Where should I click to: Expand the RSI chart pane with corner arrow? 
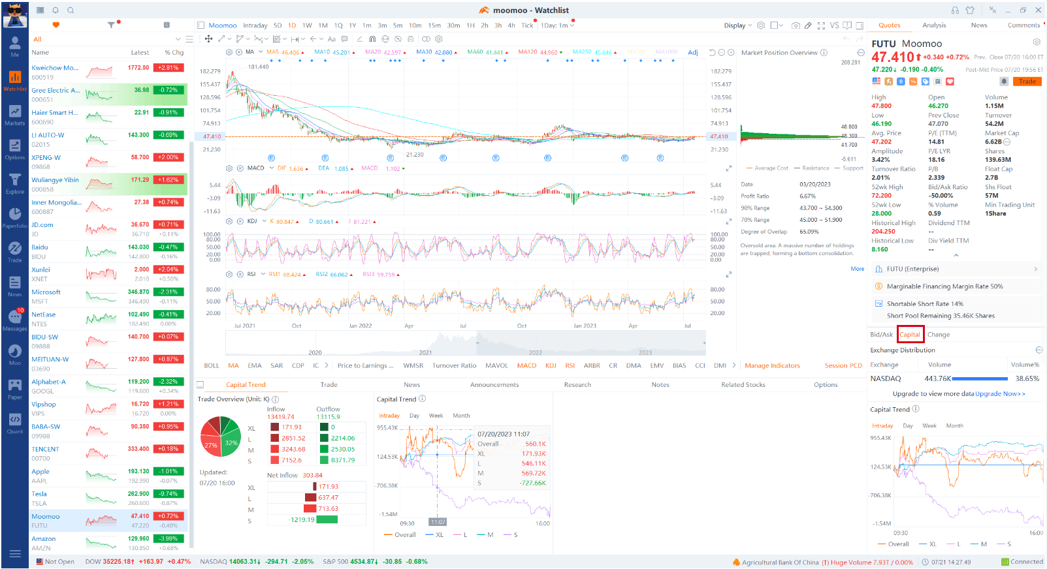(x=729, y=275)
